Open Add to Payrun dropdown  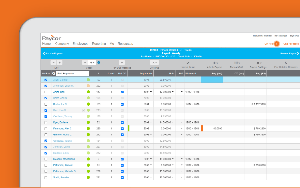pos(215,63)
